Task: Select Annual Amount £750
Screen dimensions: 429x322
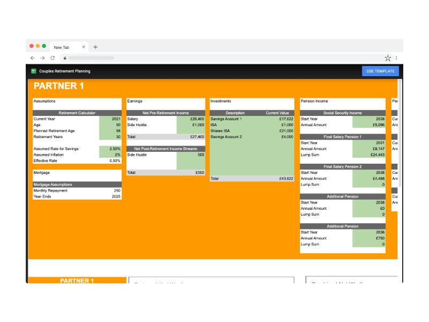Action: [x=369, y=238]
